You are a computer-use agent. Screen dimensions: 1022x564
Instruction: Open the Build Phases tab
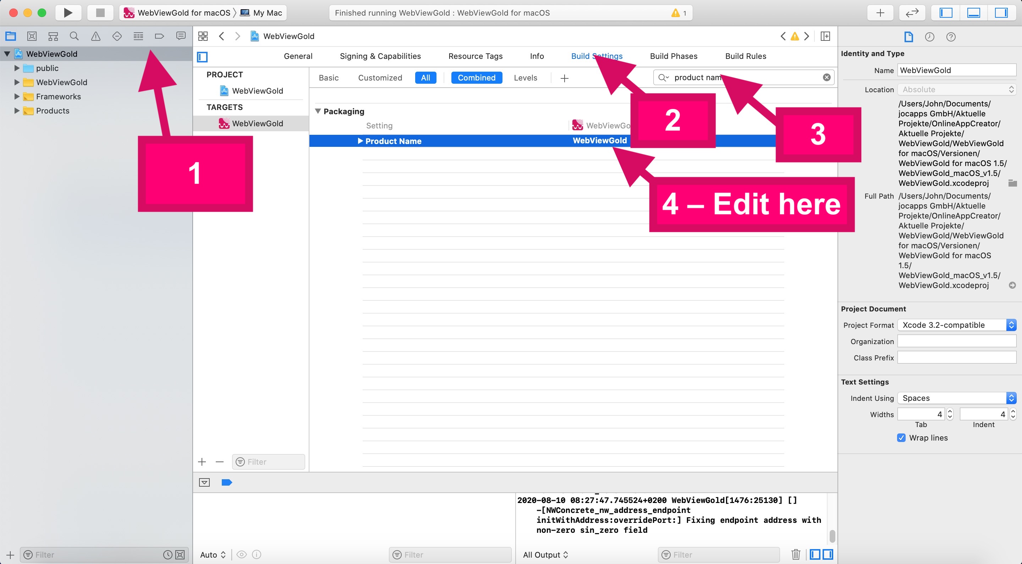674,56
